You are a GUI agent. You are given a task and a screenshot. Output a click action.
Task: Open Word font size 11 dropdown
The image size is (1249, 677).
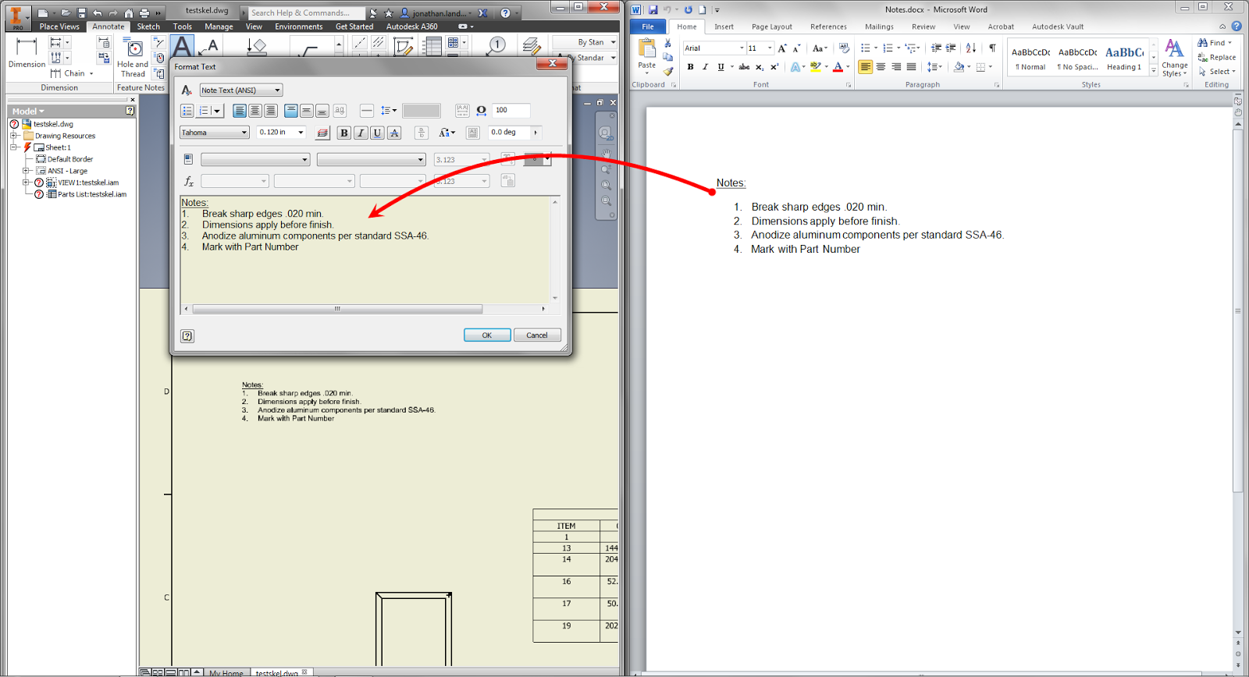coord(770,48)
